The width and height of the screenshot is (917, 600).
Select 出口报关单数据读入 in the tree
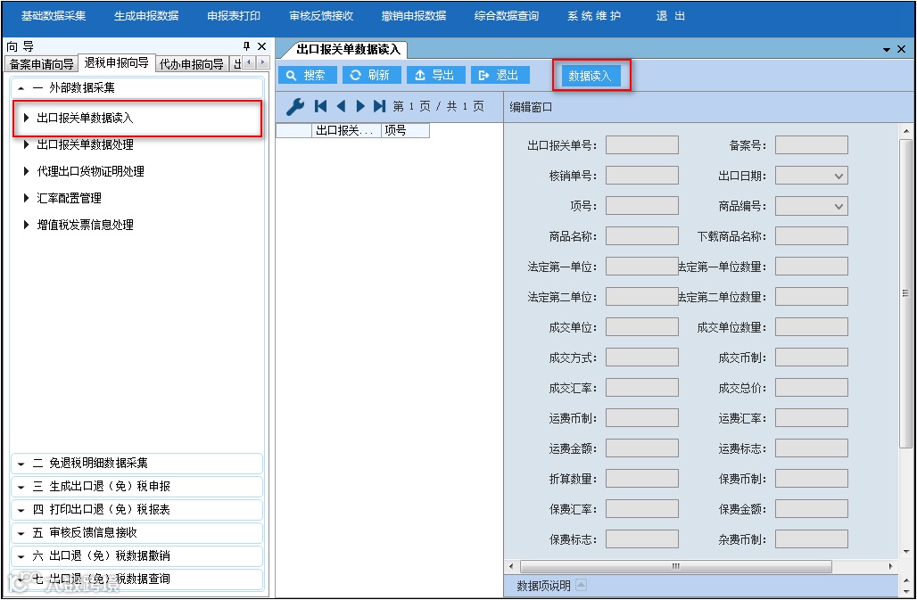click(x=137, y=118)
